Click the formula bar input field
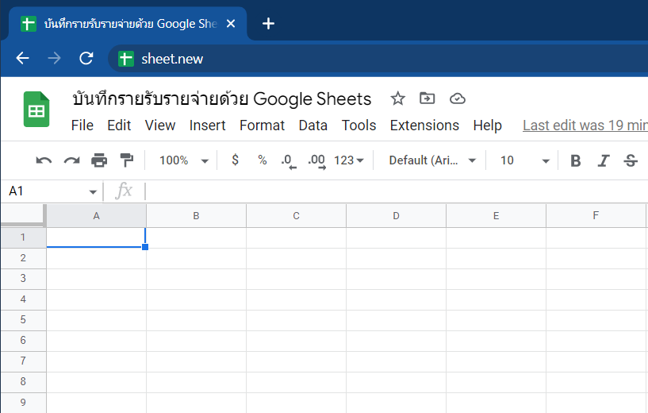The height and width of the screenshot is (413, 648). pos(397,191)
